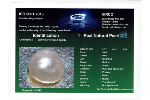Click 'Certified Organization' text
Viewport: 150px width, 100px height.
click(x=31, y=18)
